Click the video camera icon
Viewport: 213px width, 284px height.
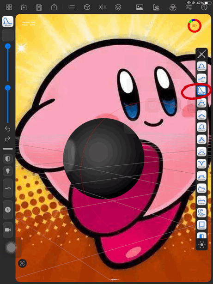7,230
